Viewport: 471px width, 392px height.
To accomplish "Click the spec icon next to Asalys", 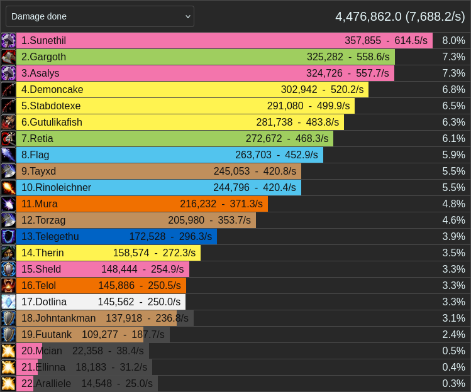I will pos(8,73).
